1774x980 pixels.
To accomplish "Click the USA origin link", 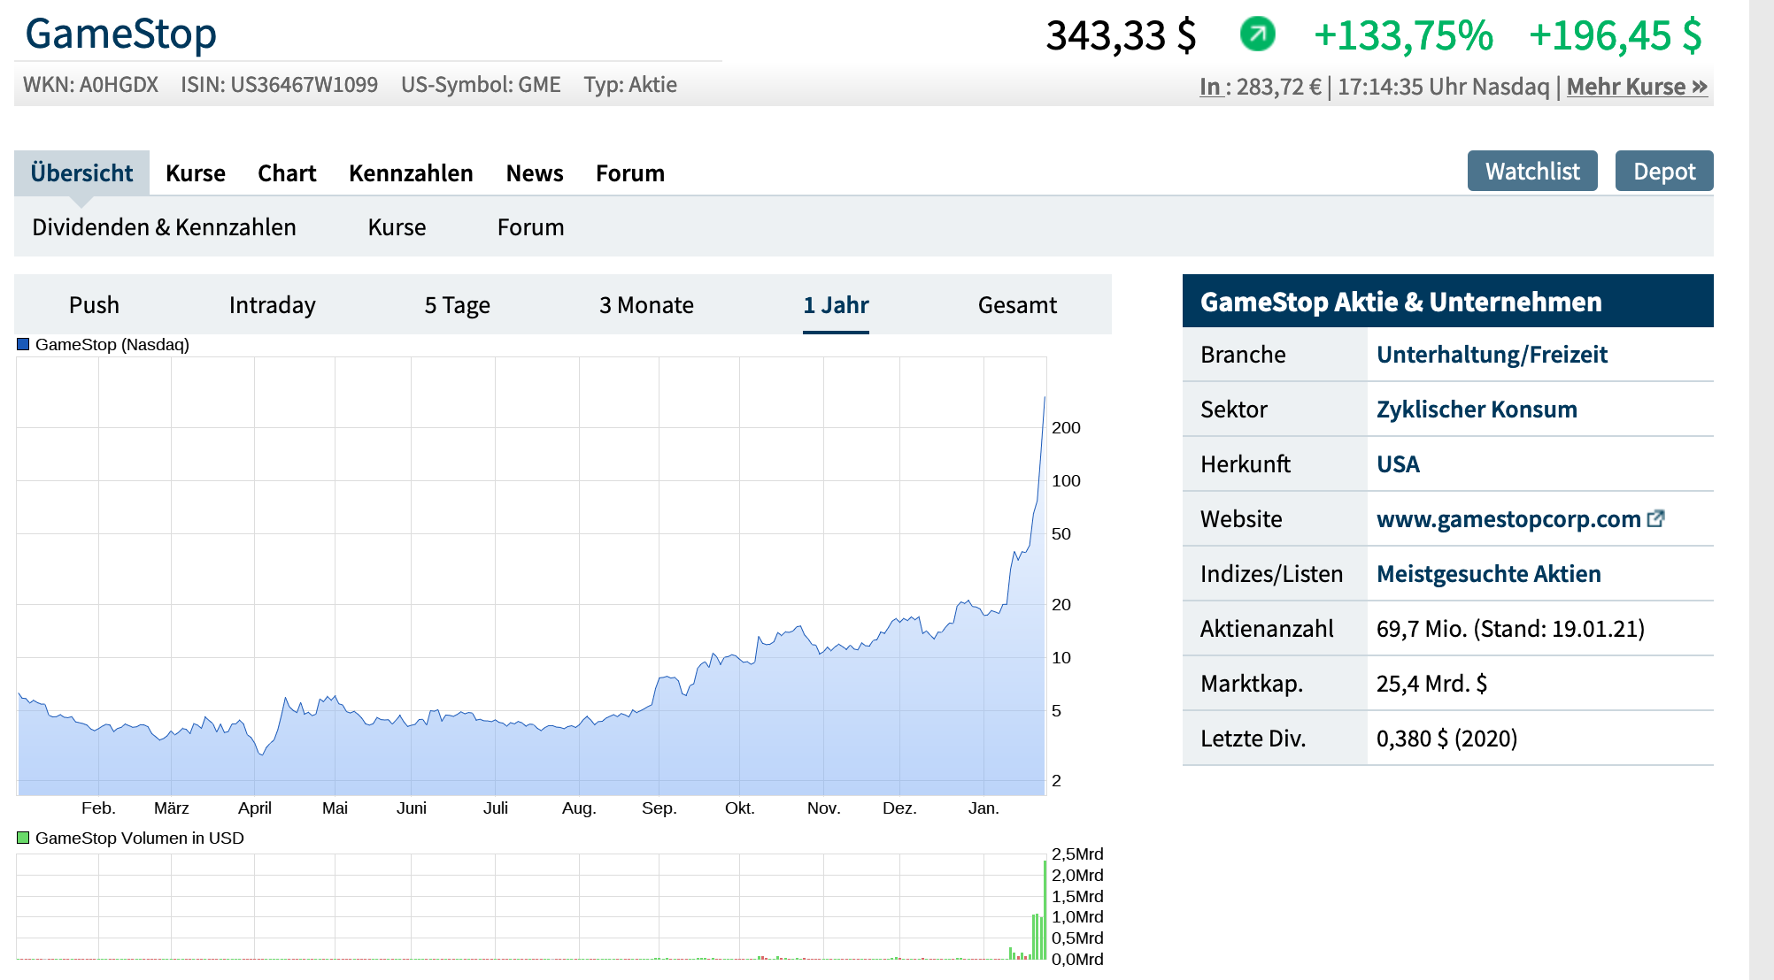I will point(1398,464).
